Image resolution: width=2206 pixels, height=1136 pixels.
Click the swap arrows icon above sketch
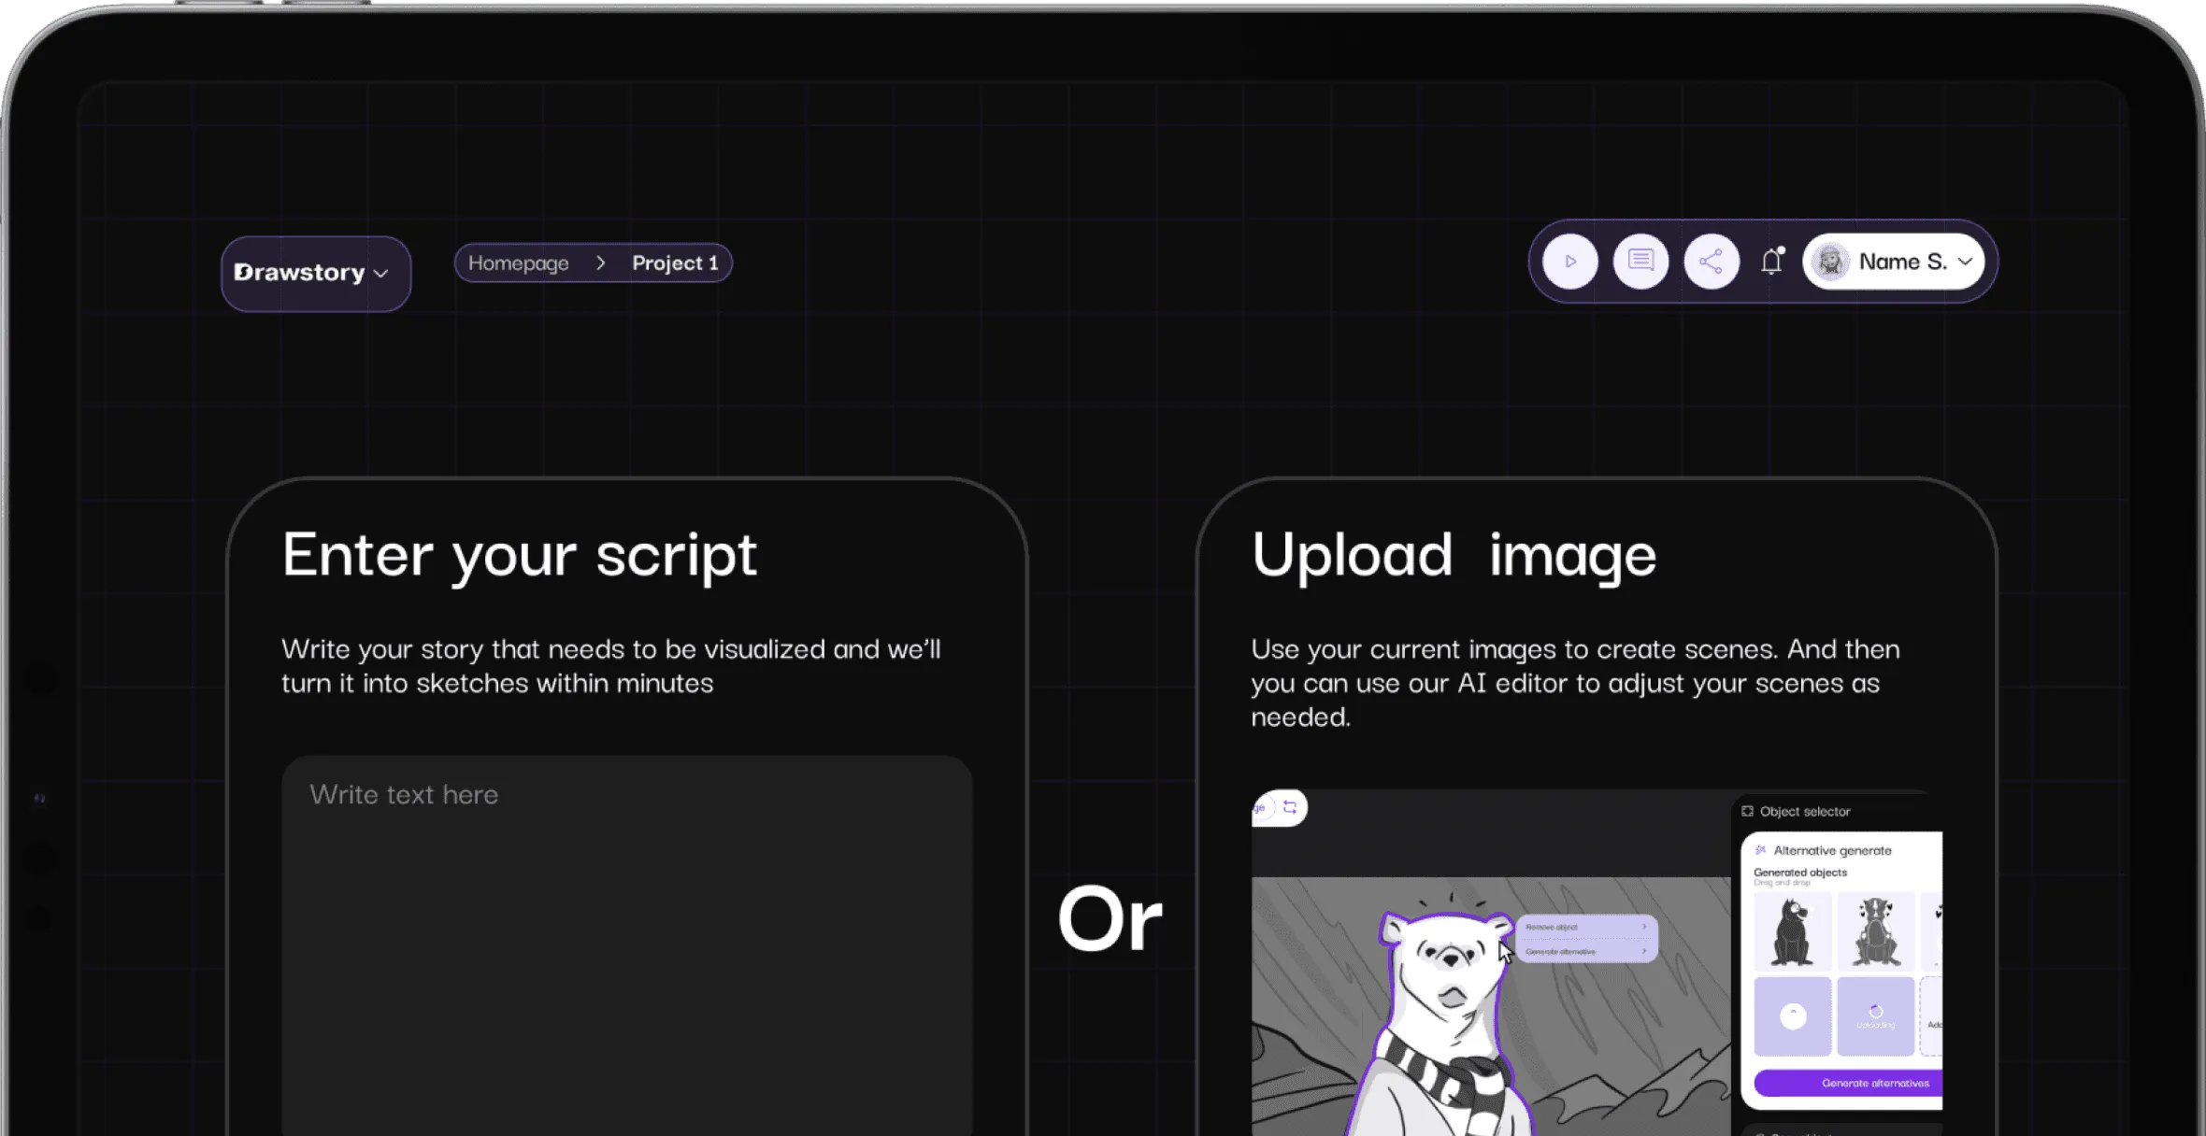[1290, 807]
